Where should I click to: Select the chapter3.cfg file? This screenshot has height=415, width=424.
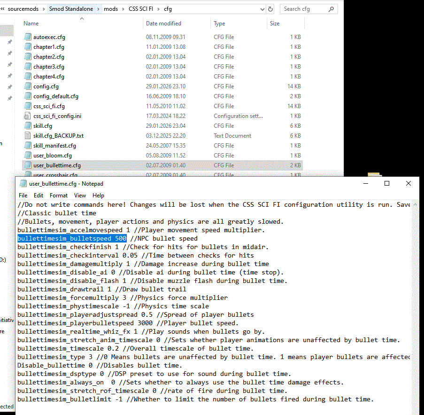pyautogui.click(x=49, y=66)
